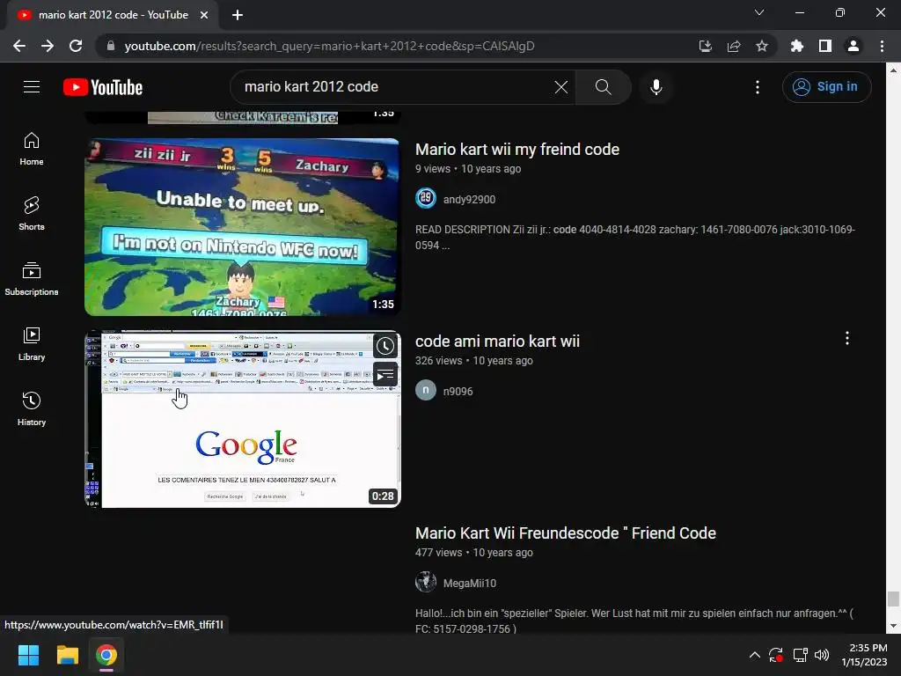The width and height of the screenshot is (901, 676).
Task: Reload the page
Action: click(76, 46)
